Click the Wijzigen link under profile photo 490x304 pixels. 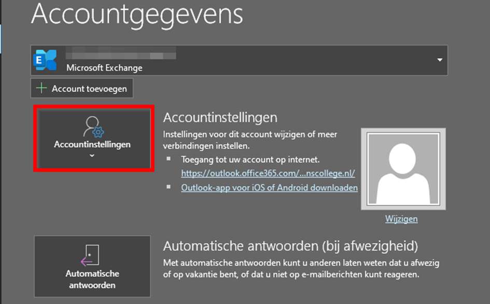(401, 218)
